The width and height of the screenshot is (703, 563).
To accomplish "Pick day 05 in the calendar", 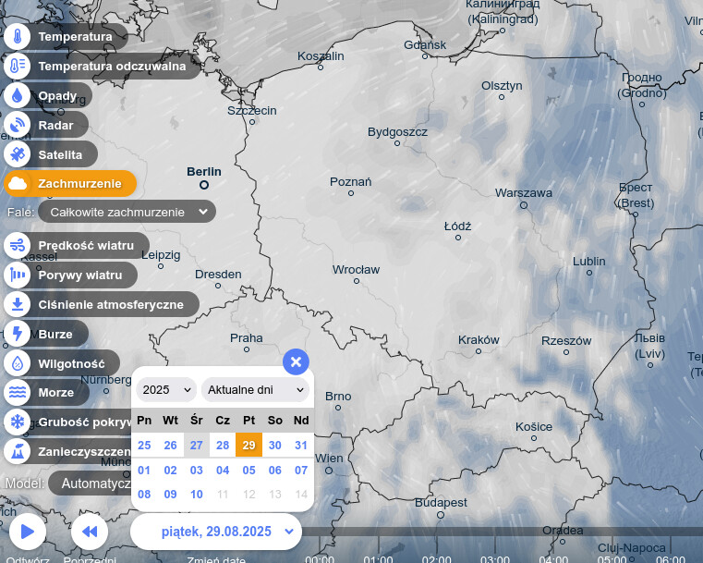I will 248,470.
